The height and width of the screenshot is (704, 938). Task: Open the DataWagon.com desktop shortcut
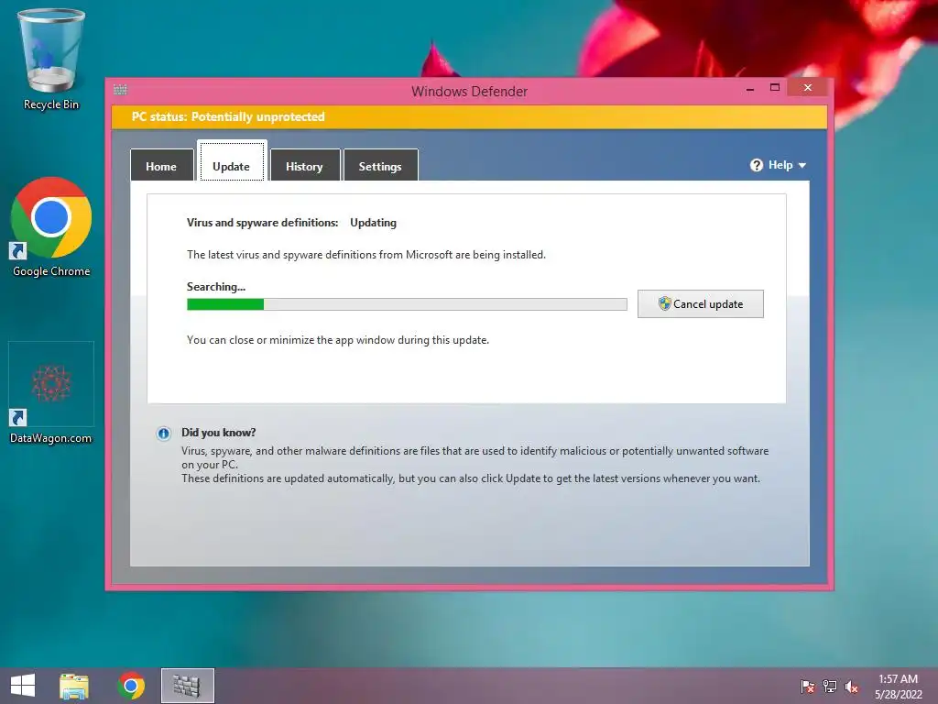click(x=51, y=393)
